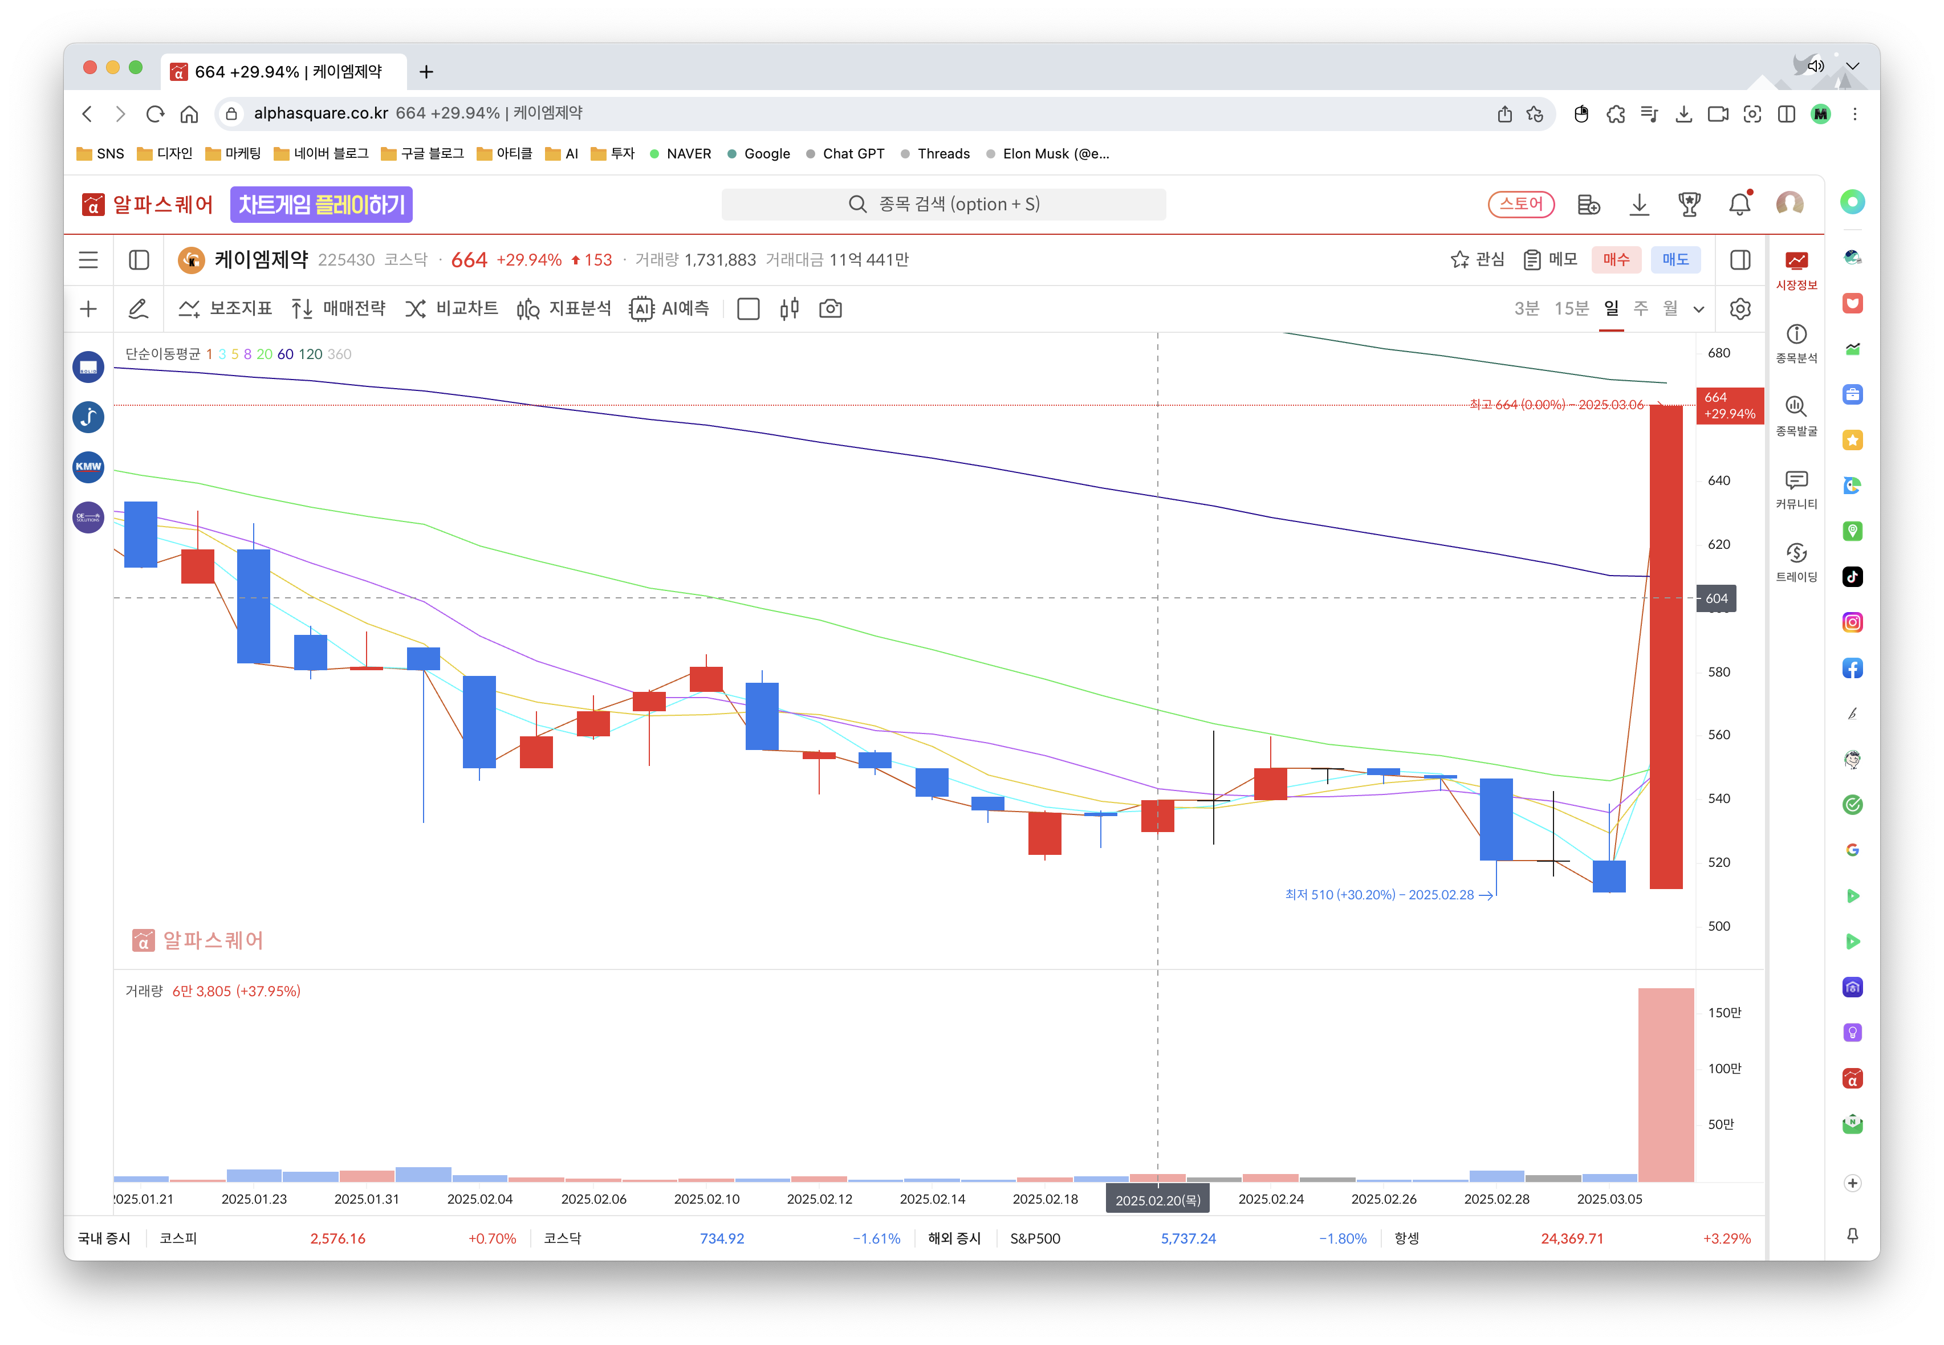This screenshot has width=1944, height=1345.
Task: Open chart settings gear
Action: click(x=1740, y=309)
